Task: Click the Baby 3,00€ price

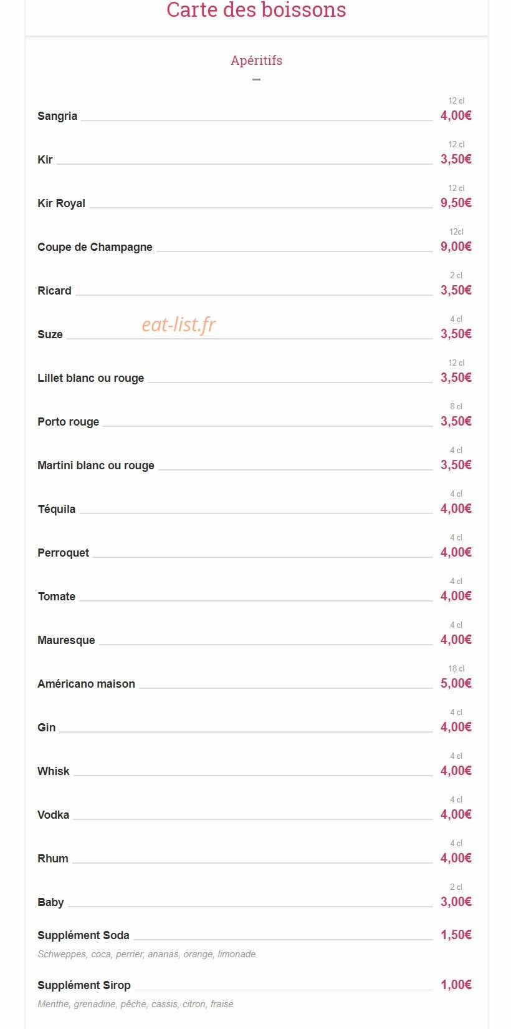Action: pyautogui.click(x=456, y=902)
